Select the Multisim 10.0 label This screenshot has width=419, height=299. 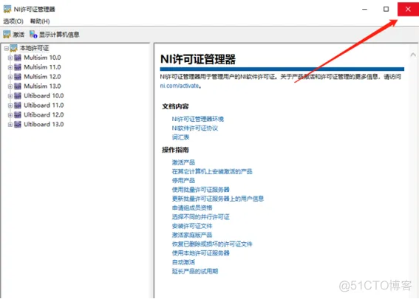coord(42,58)
